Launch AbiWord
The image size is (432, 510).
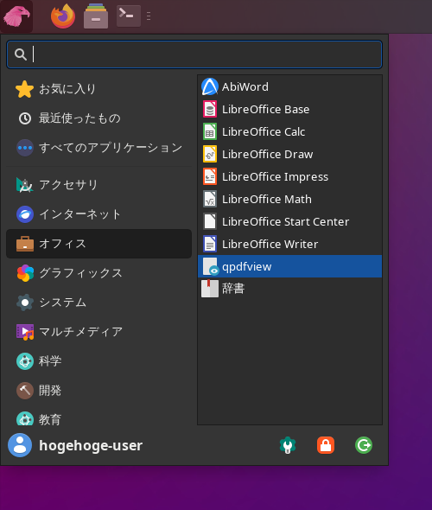pos(289,86)
